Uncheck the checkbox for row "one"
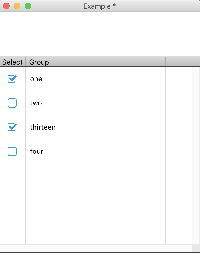 [12, 79]
